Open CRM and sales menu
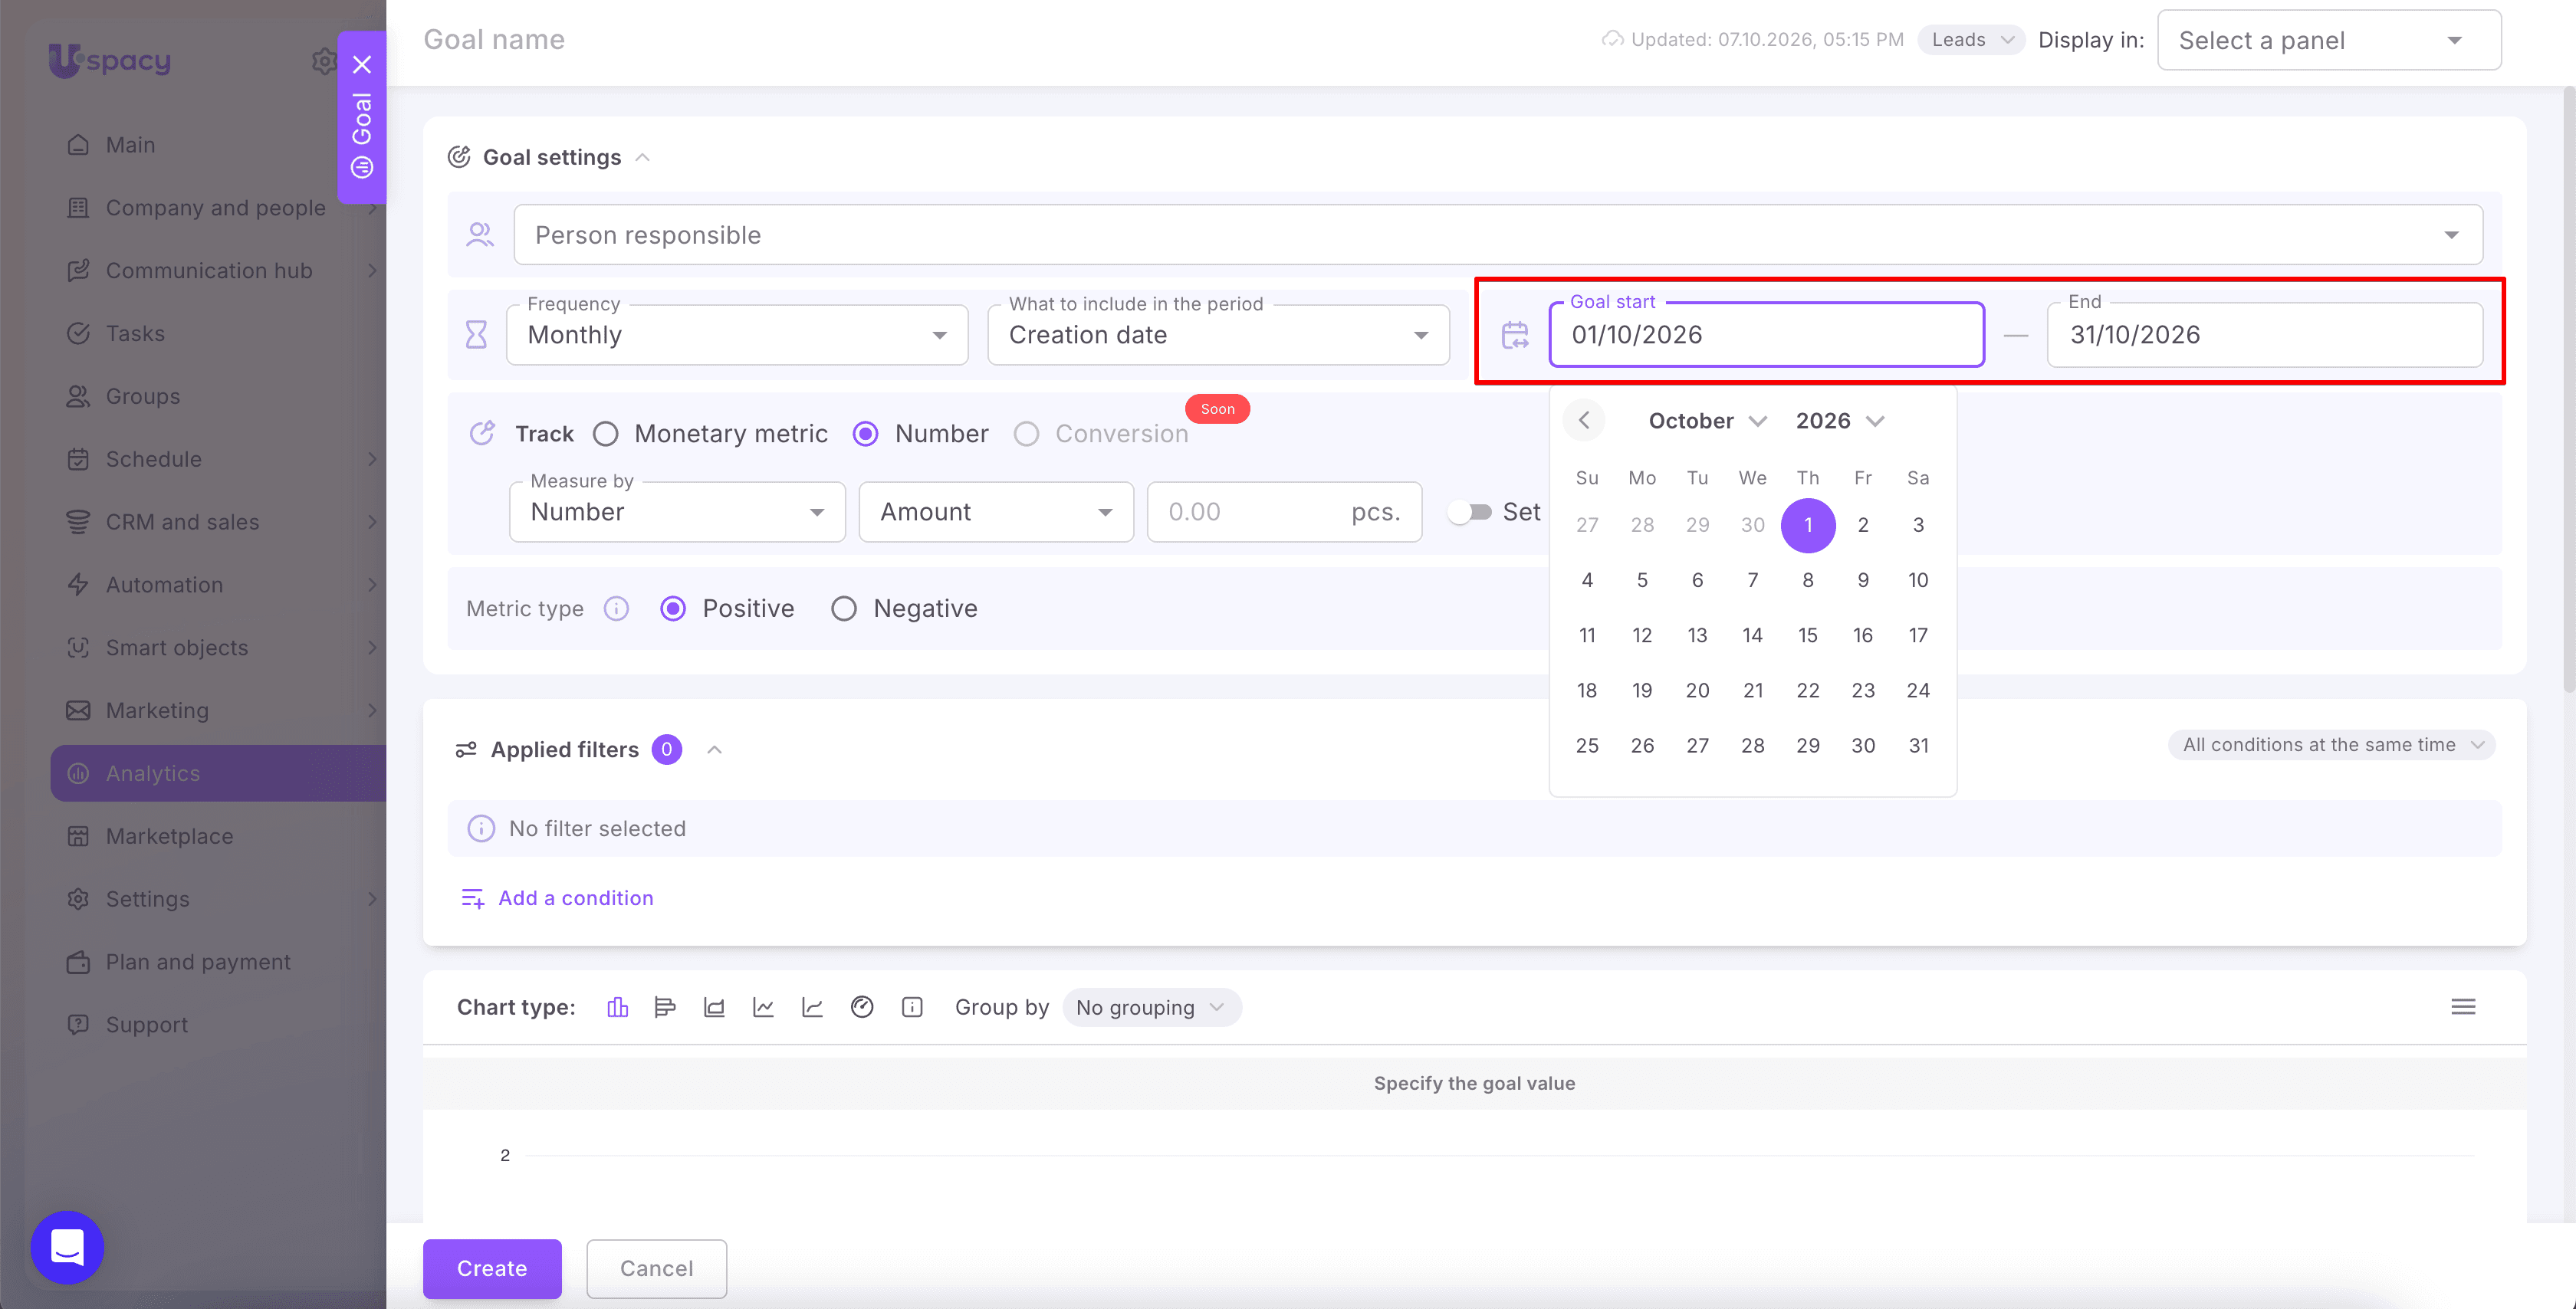Viewport: 2576px width, 1309px height. 218,522
